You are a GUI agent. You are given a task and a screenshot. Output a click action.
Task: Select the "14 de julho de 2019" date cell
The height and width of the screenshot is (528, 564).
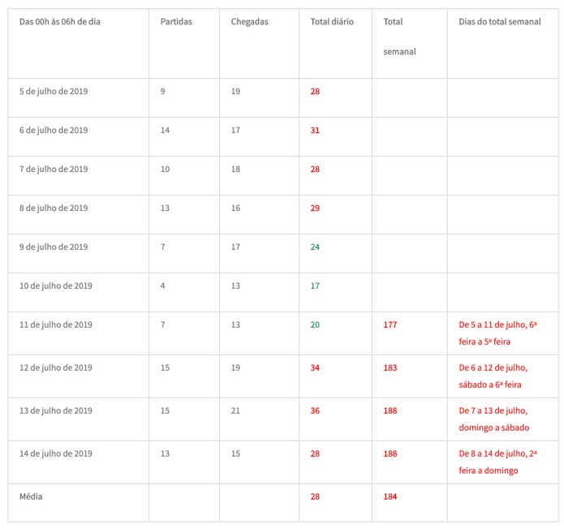click(56, 454)
